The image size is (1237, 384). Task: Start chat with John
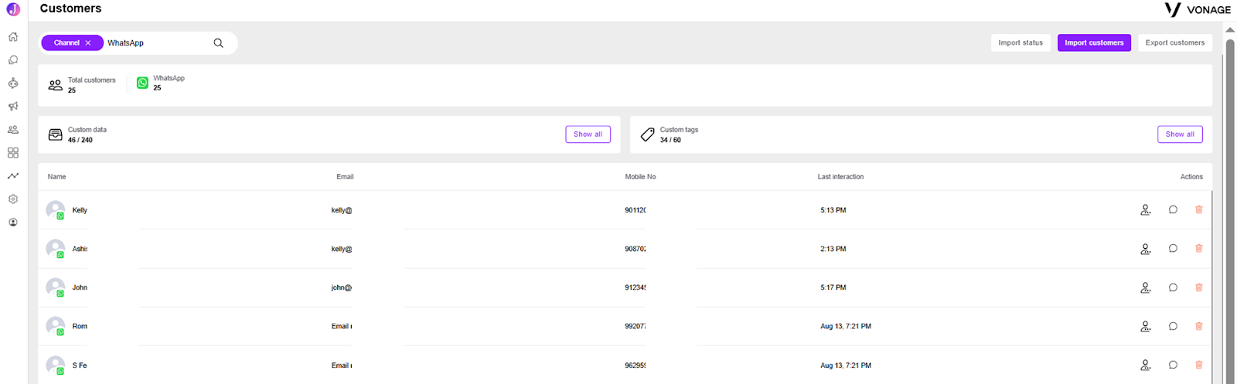click(x=1173, y=287)
